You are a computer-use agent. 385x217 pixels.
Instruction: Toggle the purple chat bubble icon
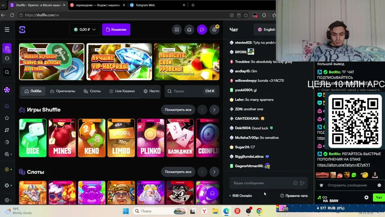point(202,29)
